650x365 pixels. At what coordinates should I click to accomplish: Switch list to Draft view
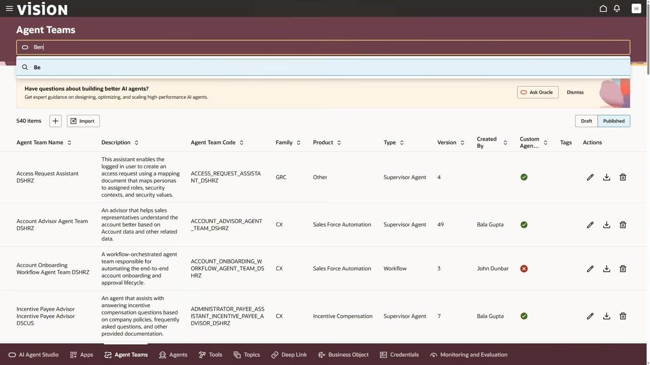(586, 121)
